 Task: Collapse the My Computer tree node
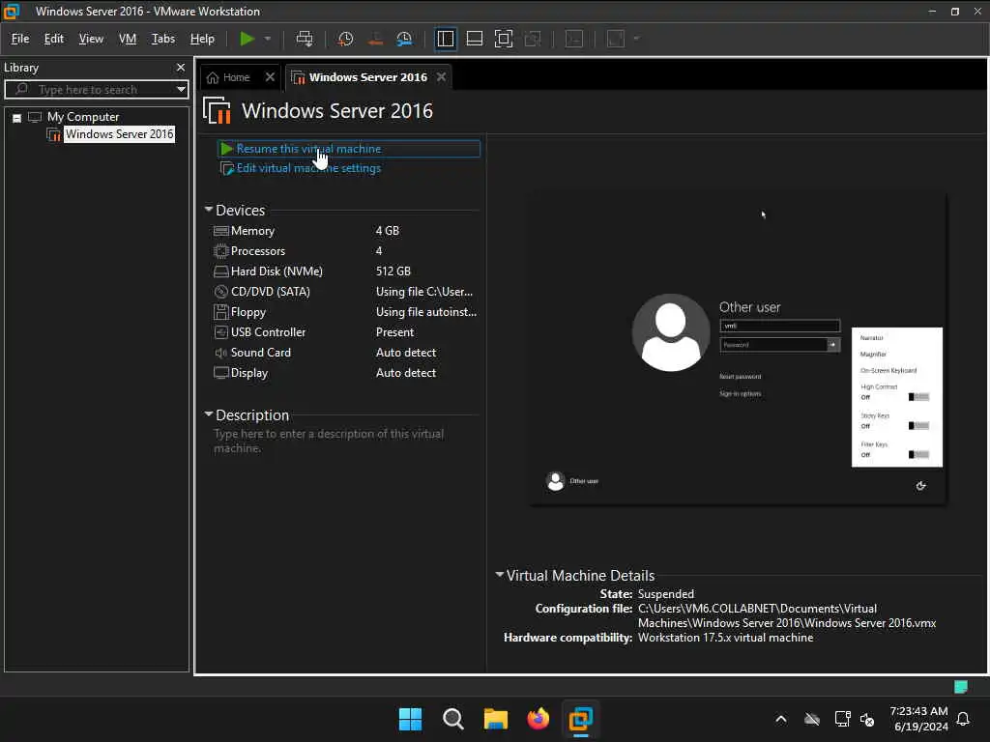(x=17, y=117)
